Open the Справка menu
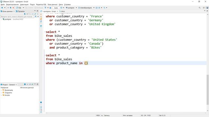 (x=67, y=5)
